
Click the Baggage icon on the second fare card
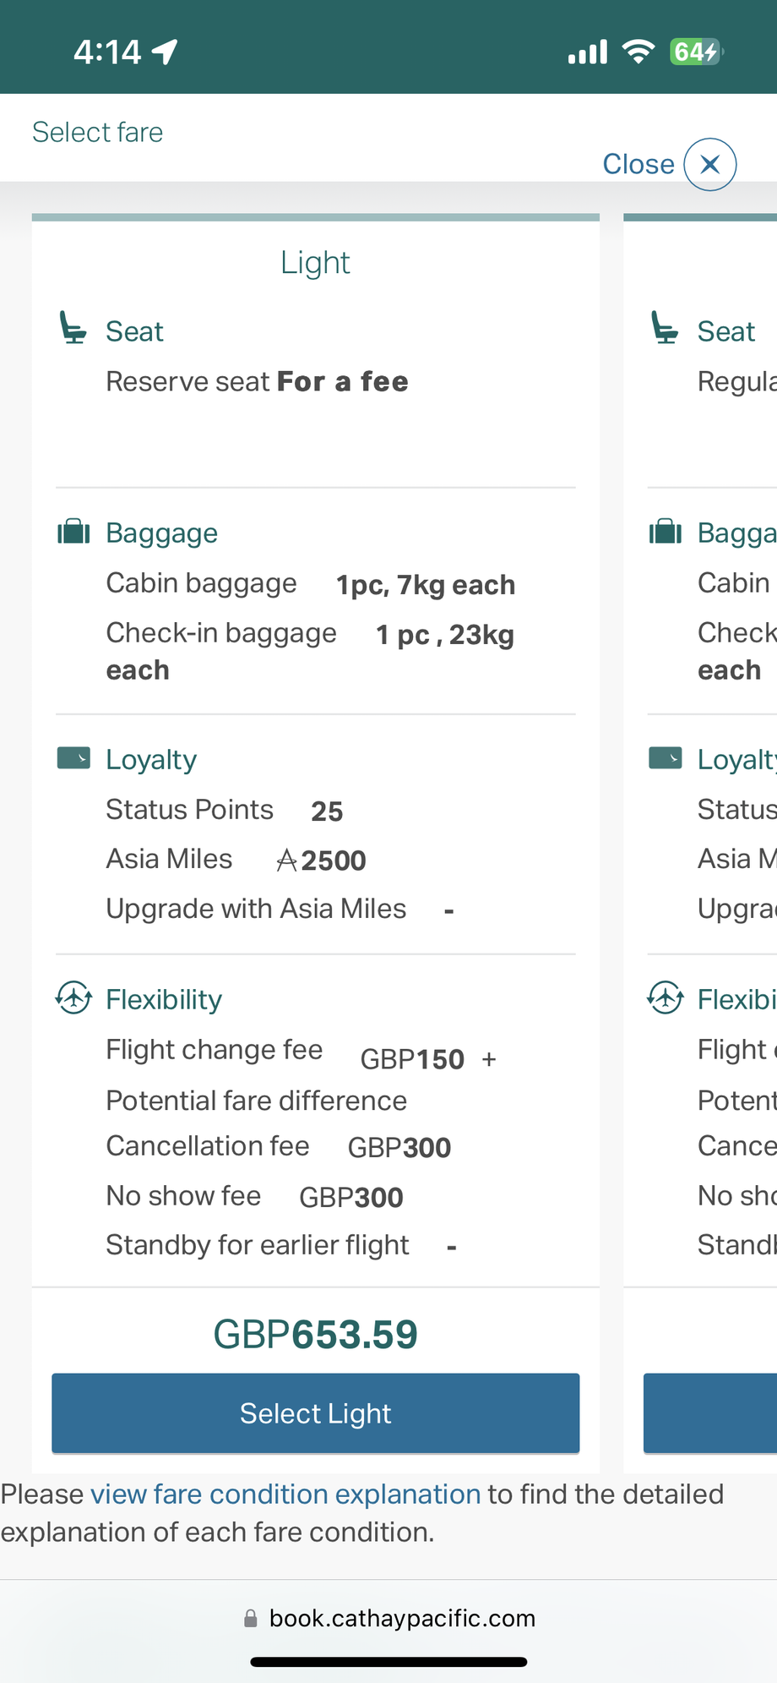click(x=666, y=532)
